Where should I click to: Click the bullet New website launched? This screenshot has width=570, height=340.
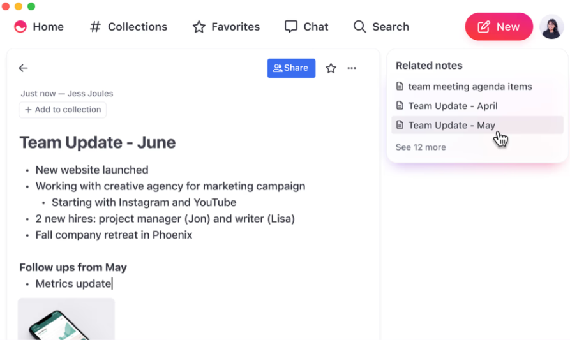pyautogui.click(x=92, y=170)
